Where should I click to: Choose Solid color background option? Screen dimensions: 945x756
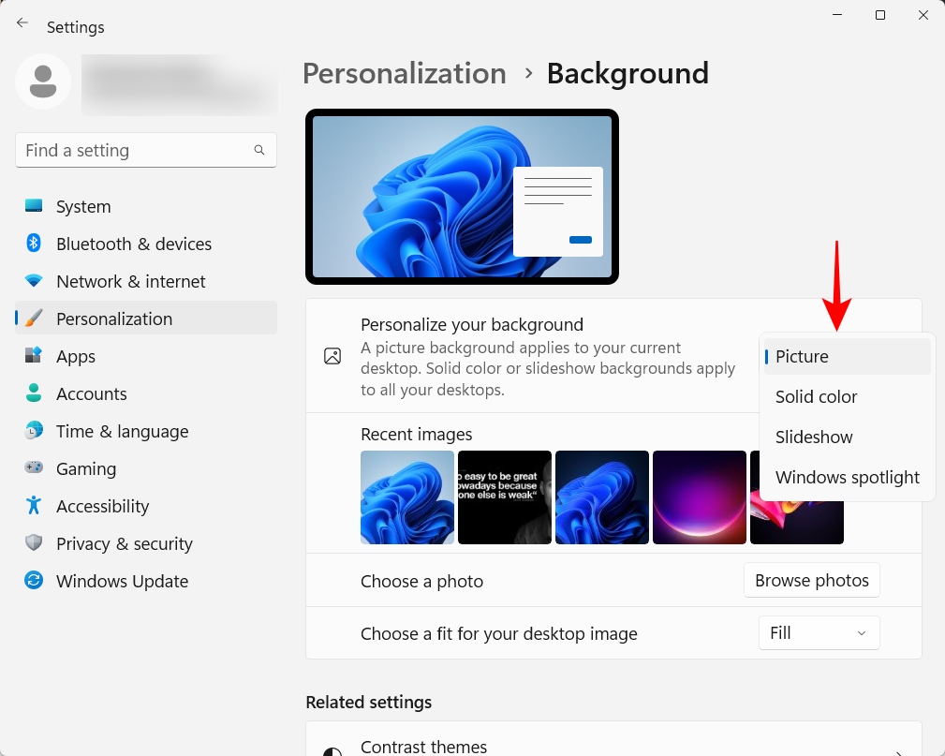point(847,396)
